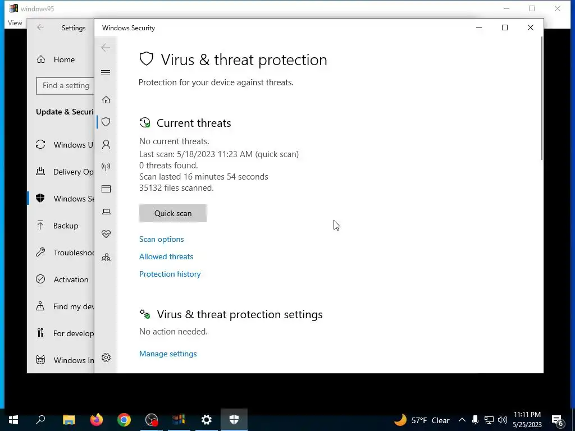Viewport: 575px width, 431px height.
Task: Open the View menu of windows95 window
Action: pyautogui.click(x=15, y=22)
